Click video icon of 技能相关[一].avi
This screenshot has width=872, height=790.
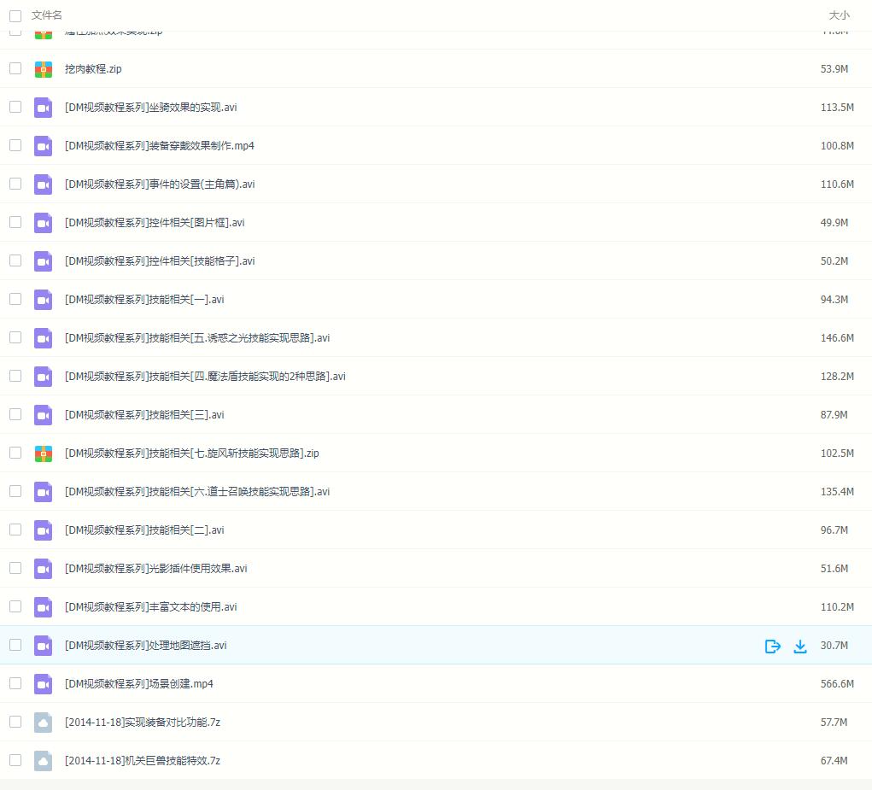(x=44, y=299)
